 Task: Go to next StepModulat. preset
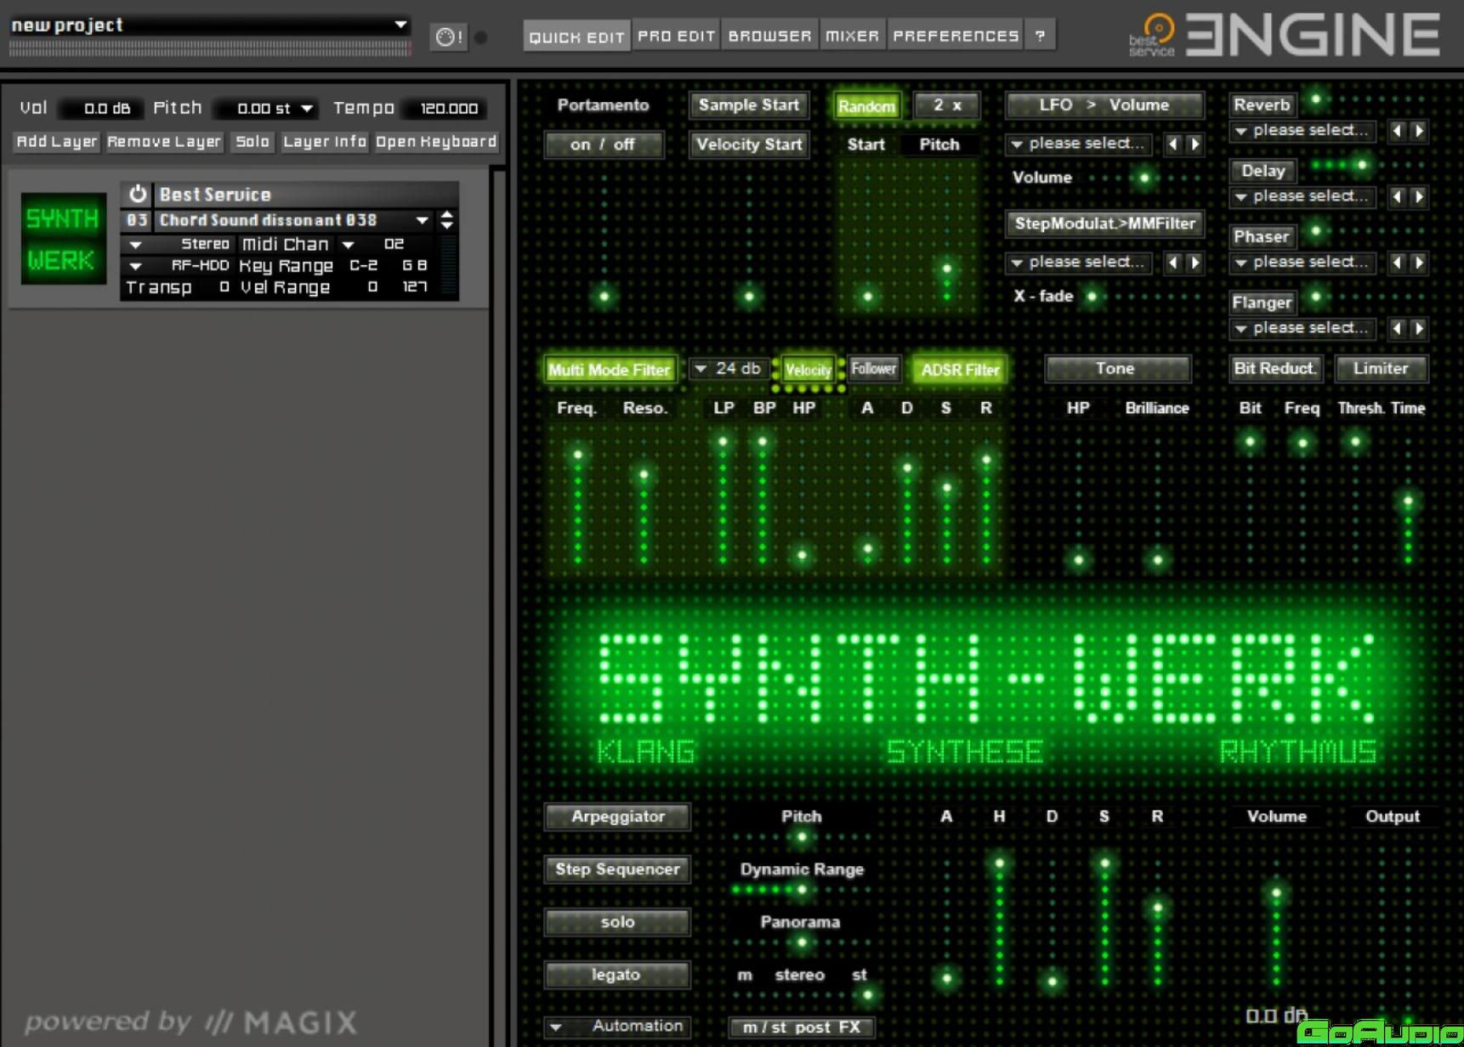point(1194,263)
